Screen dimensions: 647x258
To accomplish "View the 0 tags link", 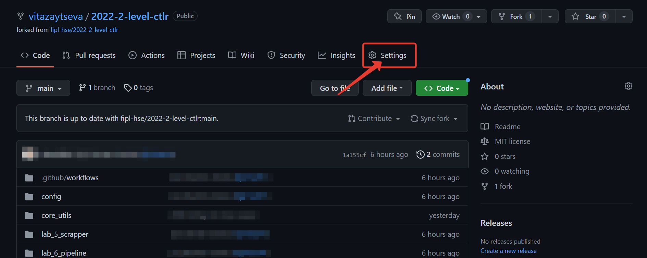I will [x=138, y=88].
